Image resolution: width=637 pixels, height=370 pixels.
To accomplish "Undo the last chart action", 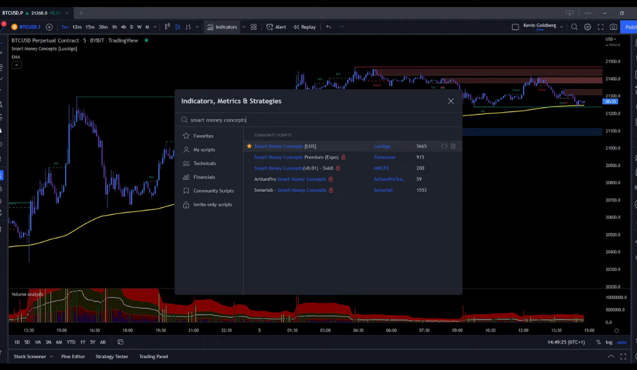I will pyautogui.click(x=328, y=27).
